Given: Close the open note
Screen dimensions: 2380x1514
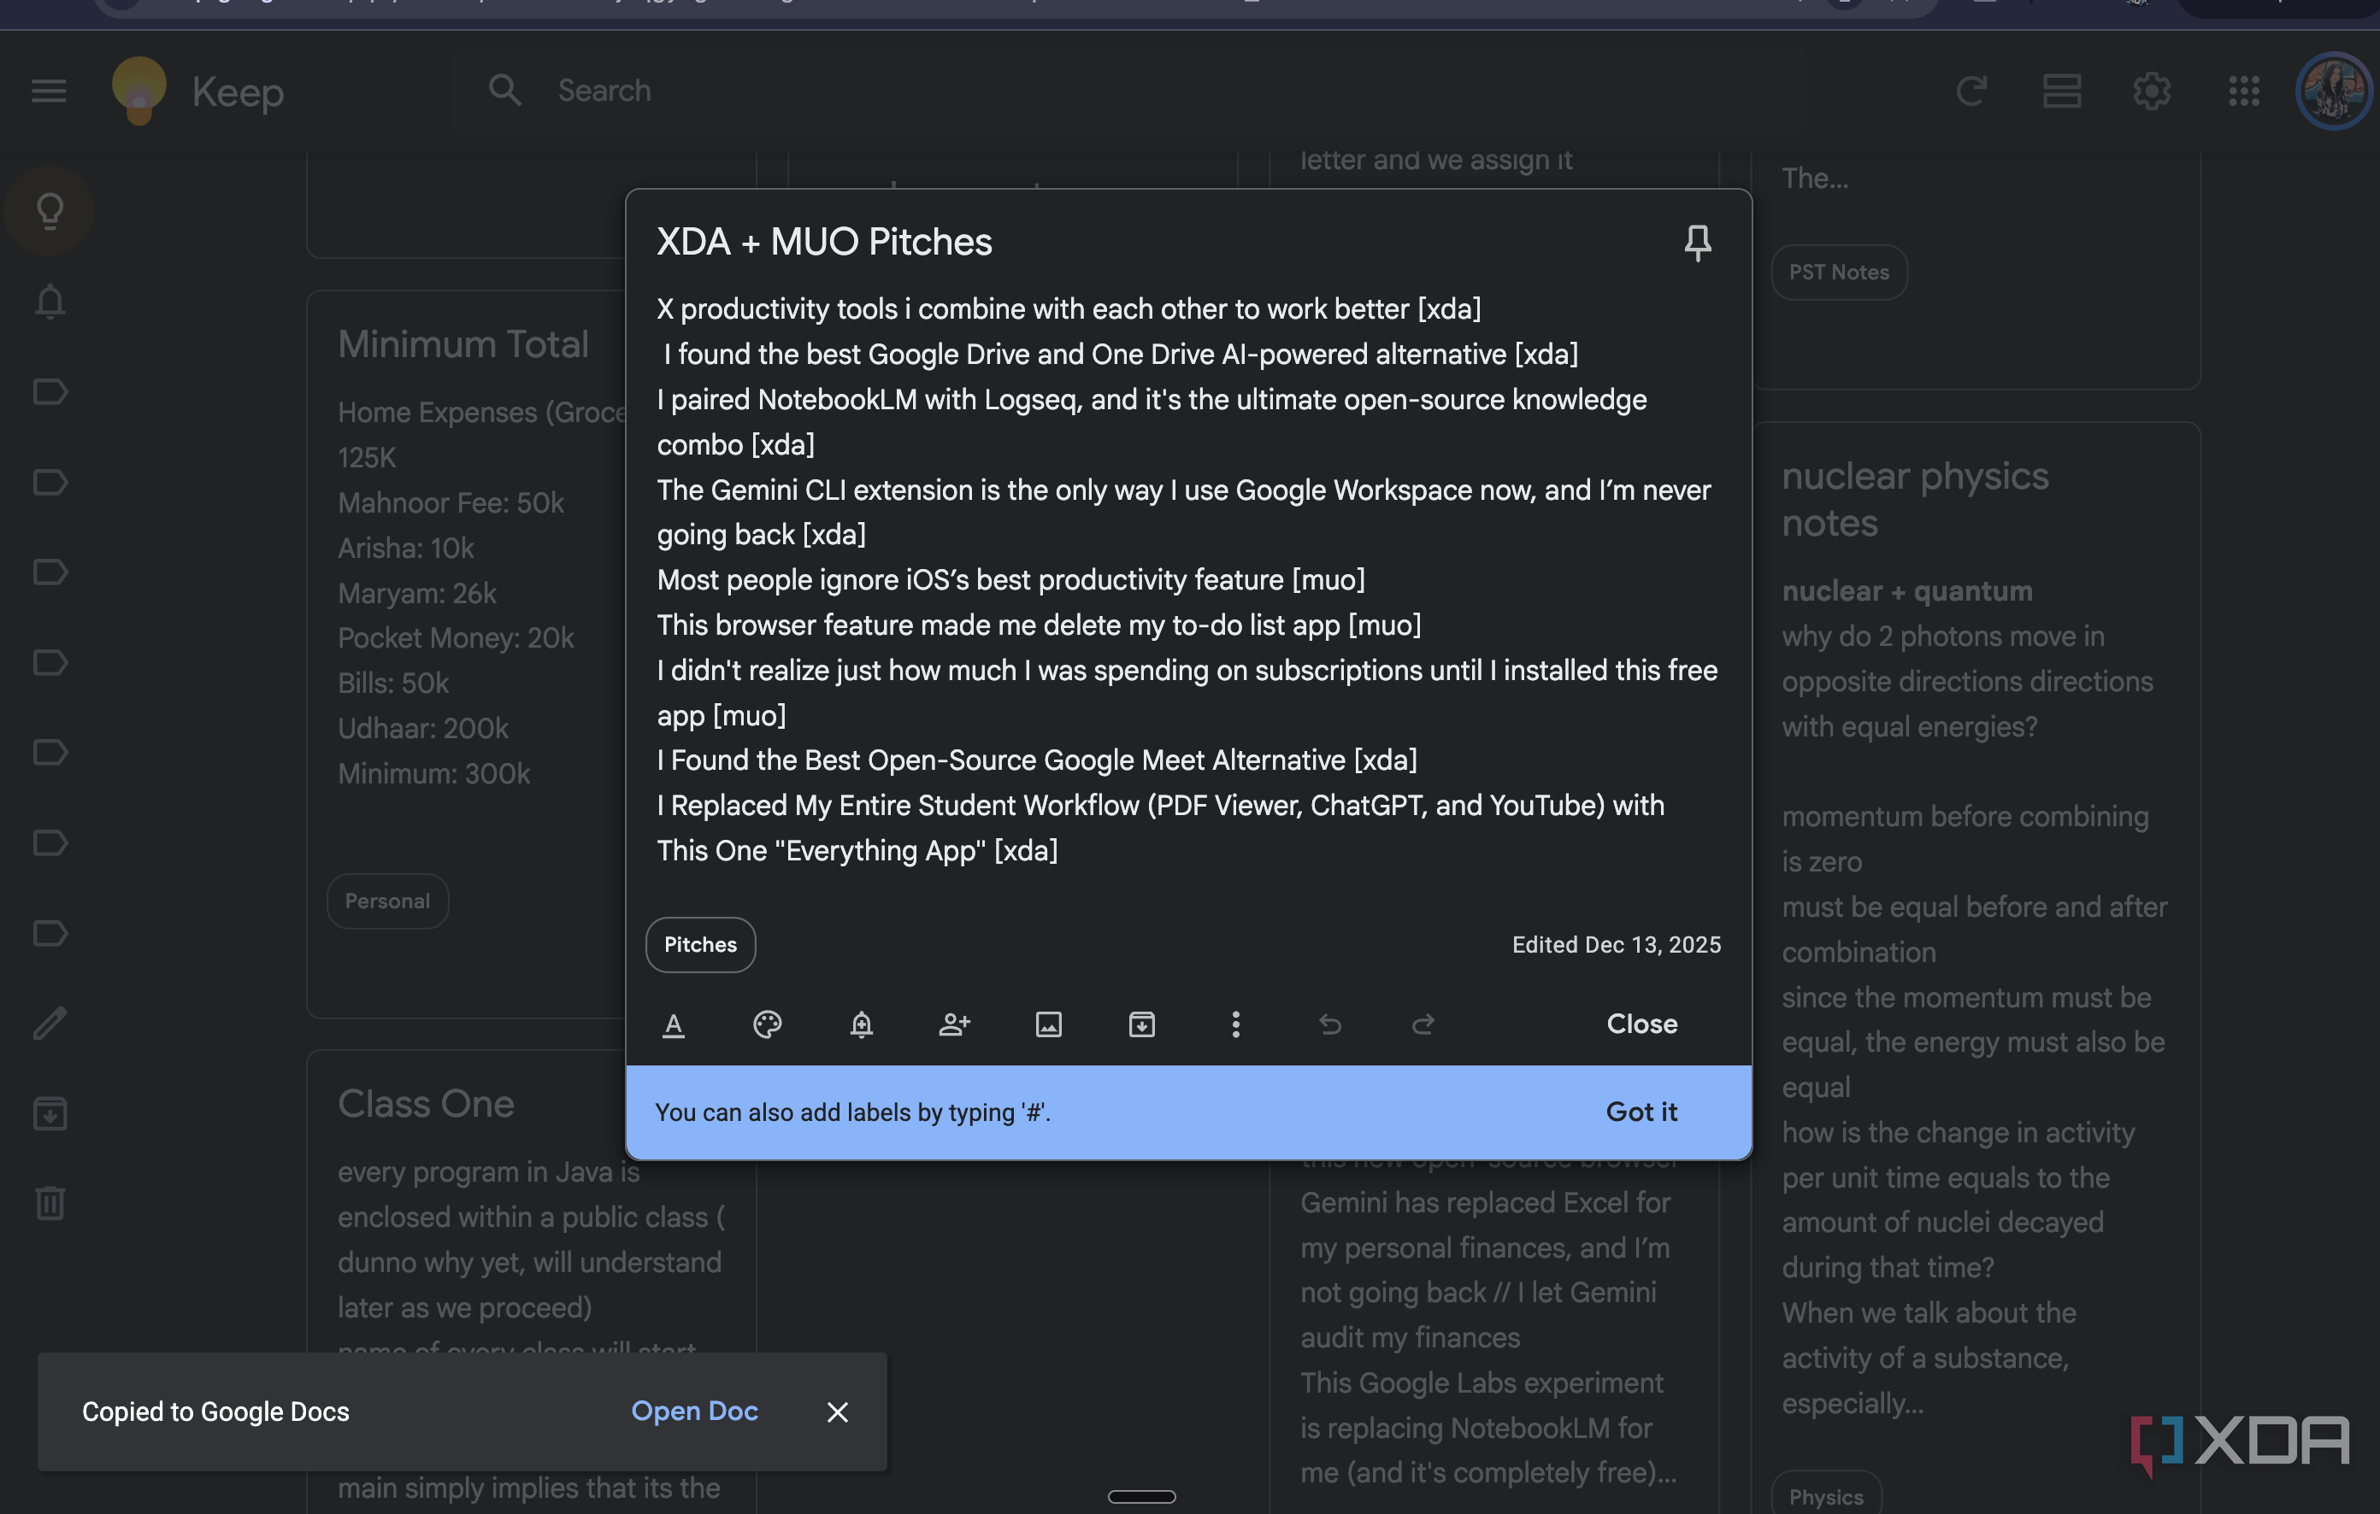Looking at the screenshot, I should pyautogui.click(x=1641, y=1024).
